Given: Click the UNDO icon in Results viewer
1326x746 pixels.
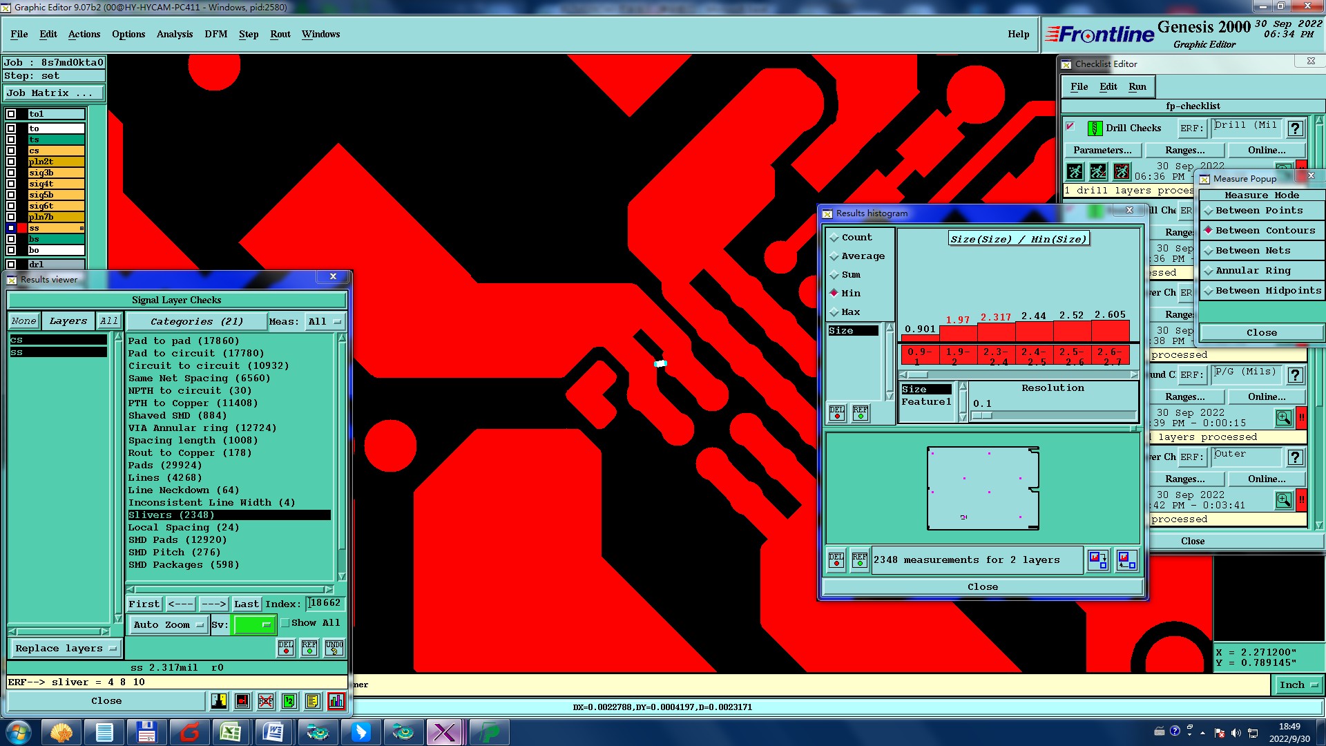Looking at the screenshot, I should (x=334, y=648).
